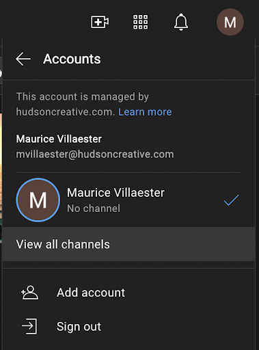Open the notifications bell
Screen dimensions: 259x350
[x=181, y=22]
